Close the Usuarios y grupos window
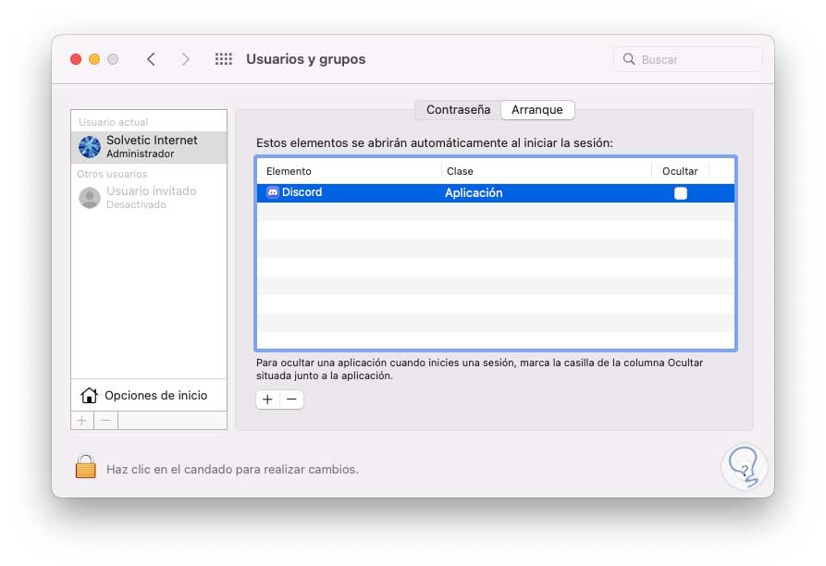 [76, 59]
